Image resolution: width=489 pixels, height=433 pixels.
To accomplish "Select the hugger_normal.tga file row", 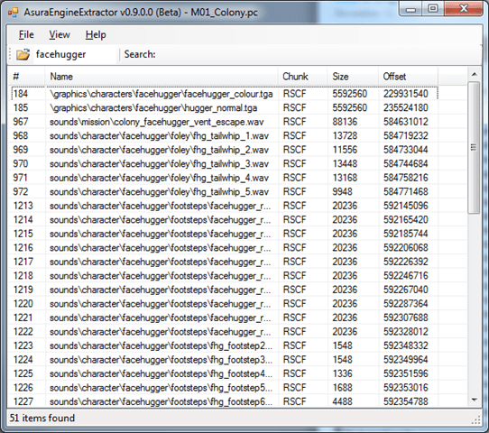I will click(225, 107).
